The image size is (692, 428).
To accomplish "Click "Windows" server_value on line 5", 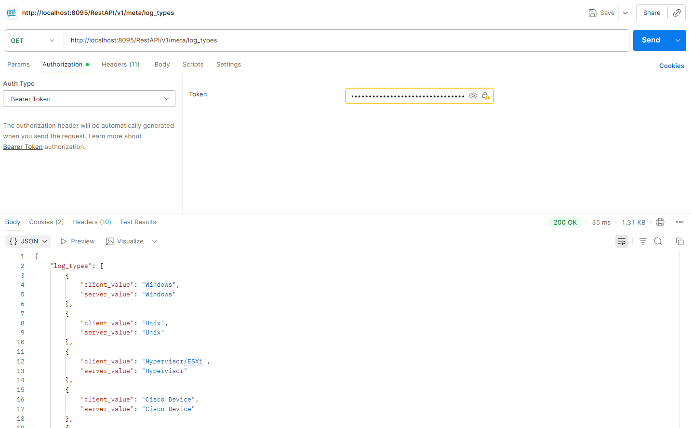I will pos(159,294).
